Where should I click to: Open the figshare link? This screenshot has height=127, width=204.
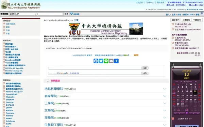point(10,113)
